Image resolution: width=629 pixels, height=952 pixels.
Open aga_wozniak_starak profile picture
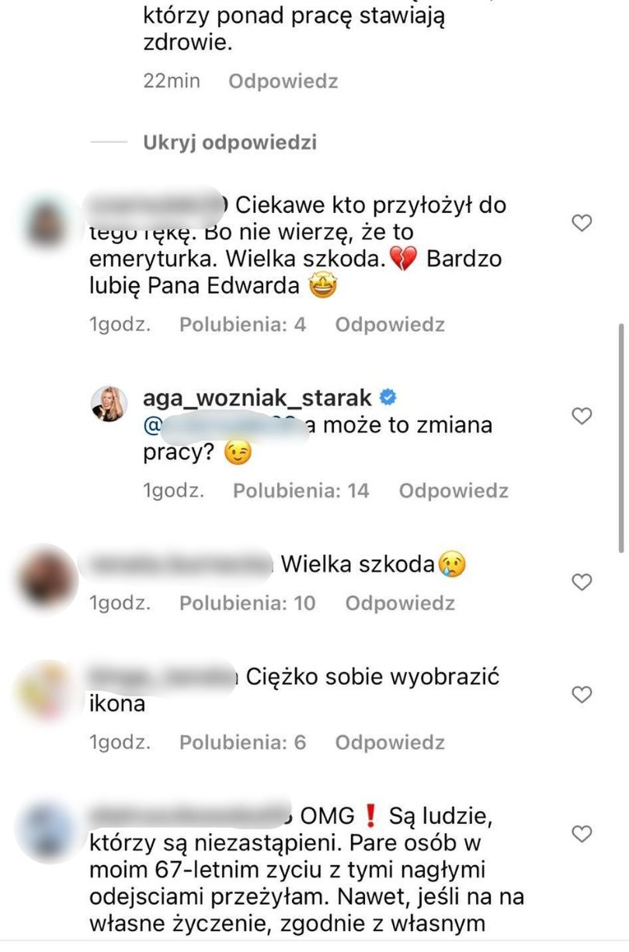(108, 405)
